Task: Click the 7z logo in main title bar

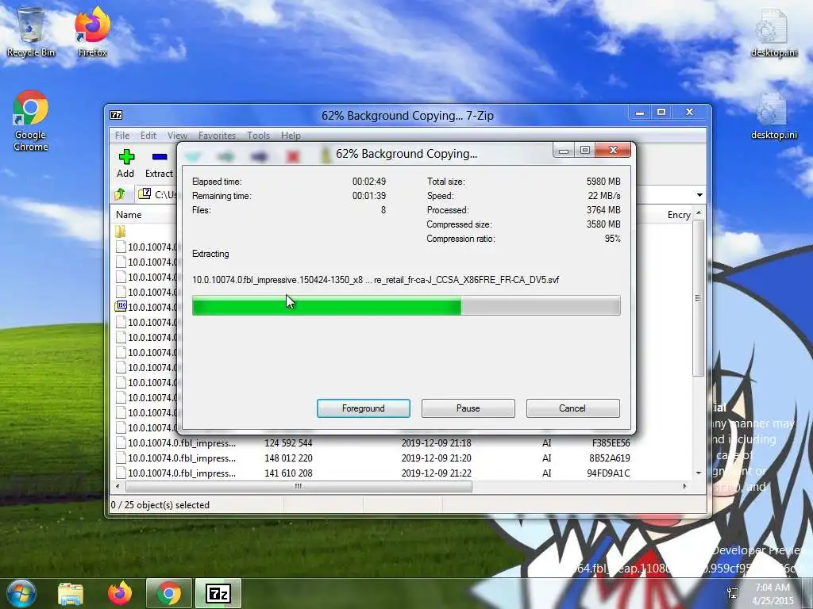Action: tap(116, 115)
